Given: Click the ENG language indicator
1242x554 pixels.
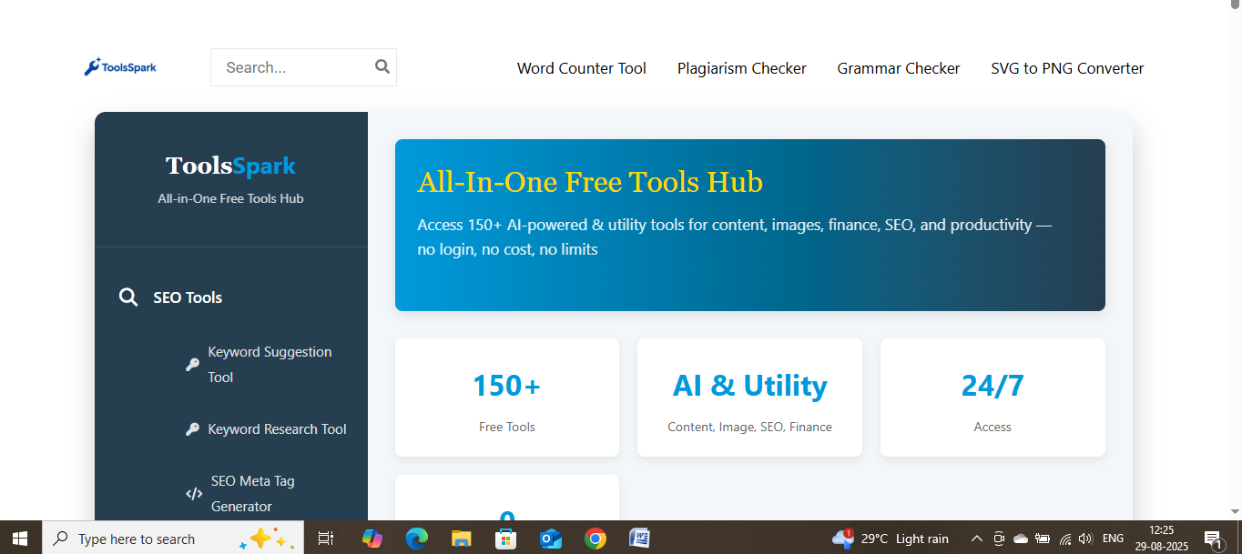Looking at the screenshot, I should pos(1111,538).
